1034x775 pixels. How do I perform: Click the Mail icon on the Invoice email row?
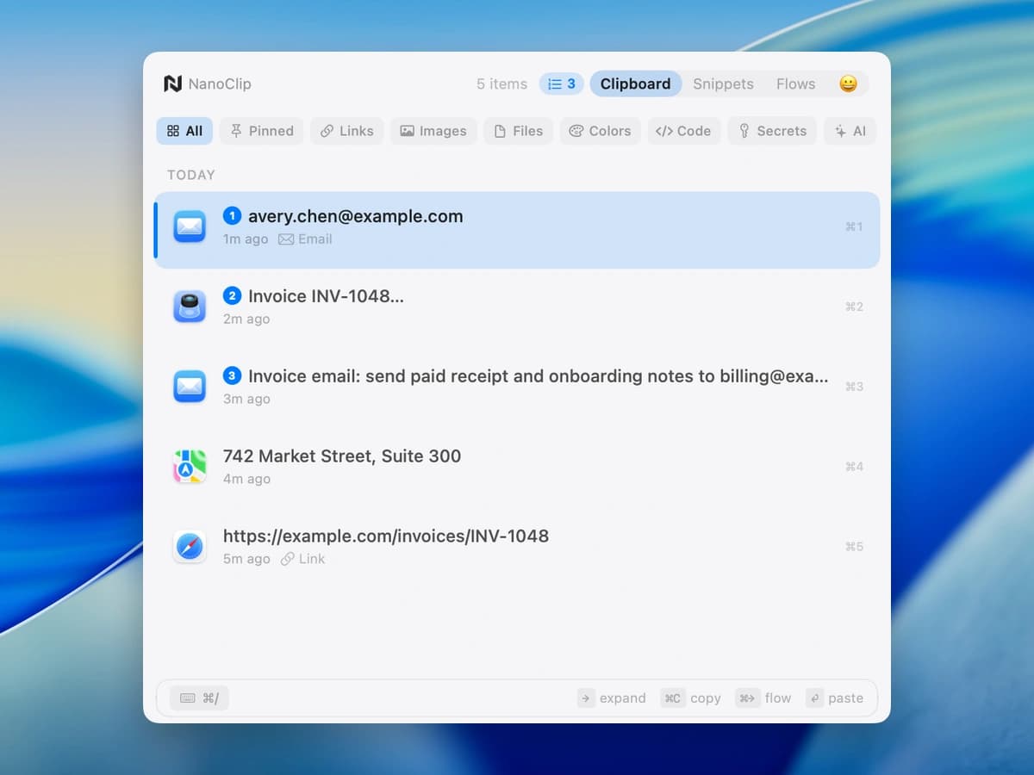coord(190,387)
